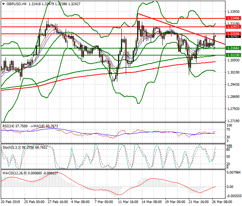Select the green 1.31230 price level label
Image resolution: width=242 pixels, height=206 pixels.
(233, 55)
